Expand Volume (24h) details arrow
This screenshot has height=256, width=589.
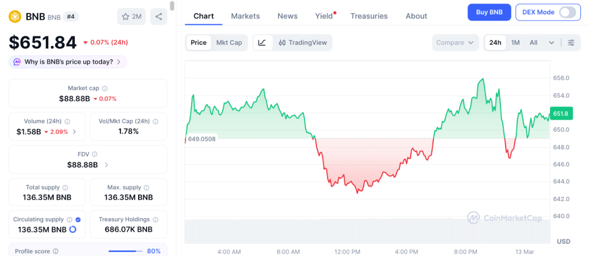[74, 131]
